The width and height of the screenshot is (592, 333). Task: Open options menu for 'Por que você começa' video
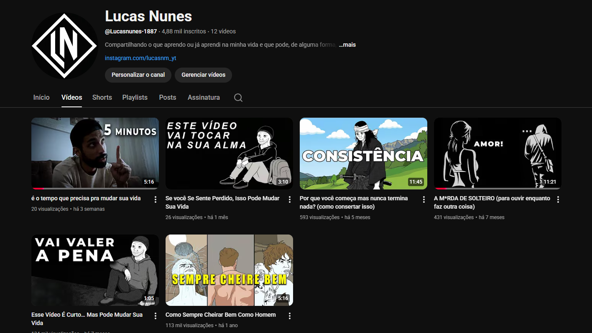click(x=424, y=199)
